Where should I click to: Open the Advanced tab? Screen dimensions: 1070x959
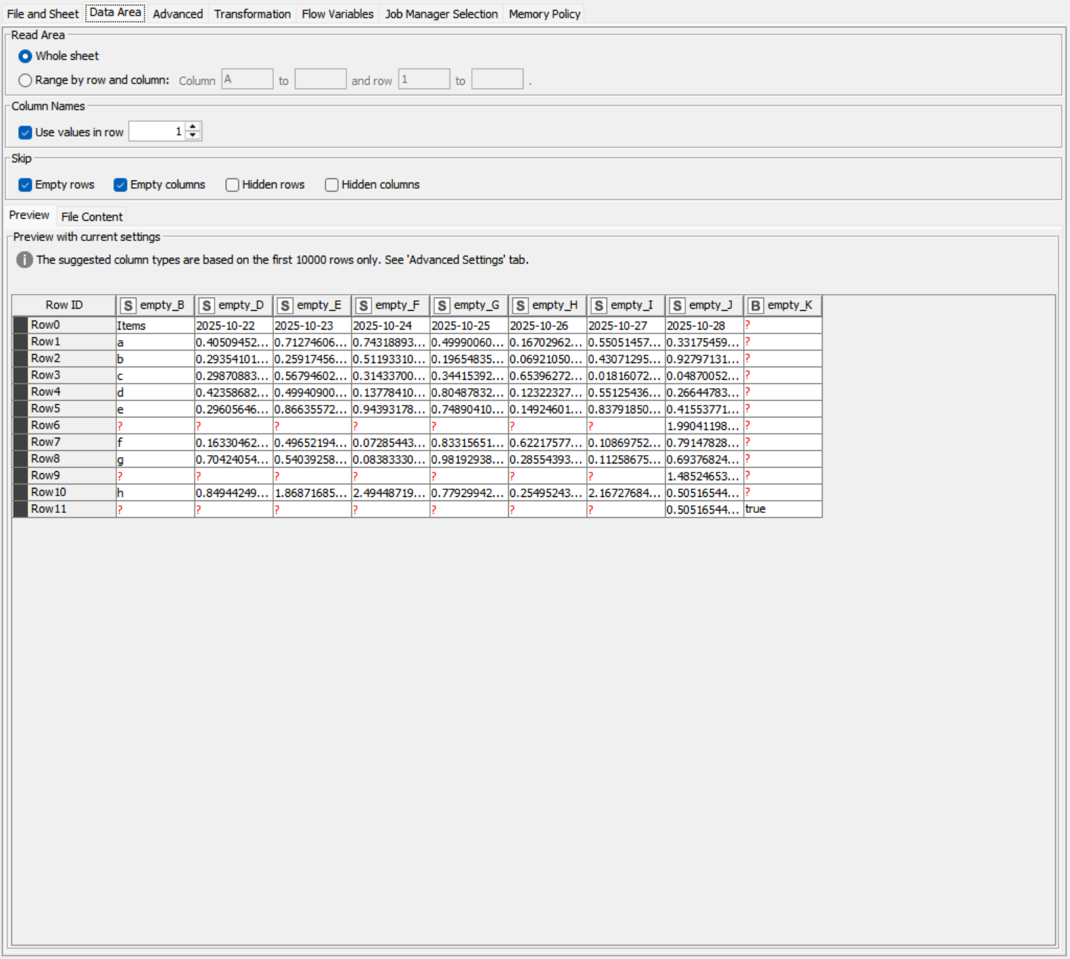(x=178, y=14)
